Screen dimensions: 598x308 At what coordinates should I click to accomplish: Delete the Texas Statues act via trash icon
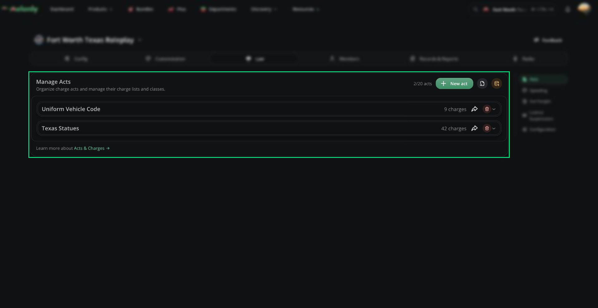(x=487, y=128)
